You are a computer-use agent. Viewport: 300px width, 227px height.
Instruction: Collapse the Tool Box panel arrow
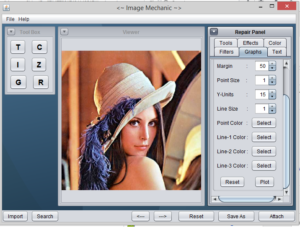click(11, 32)
